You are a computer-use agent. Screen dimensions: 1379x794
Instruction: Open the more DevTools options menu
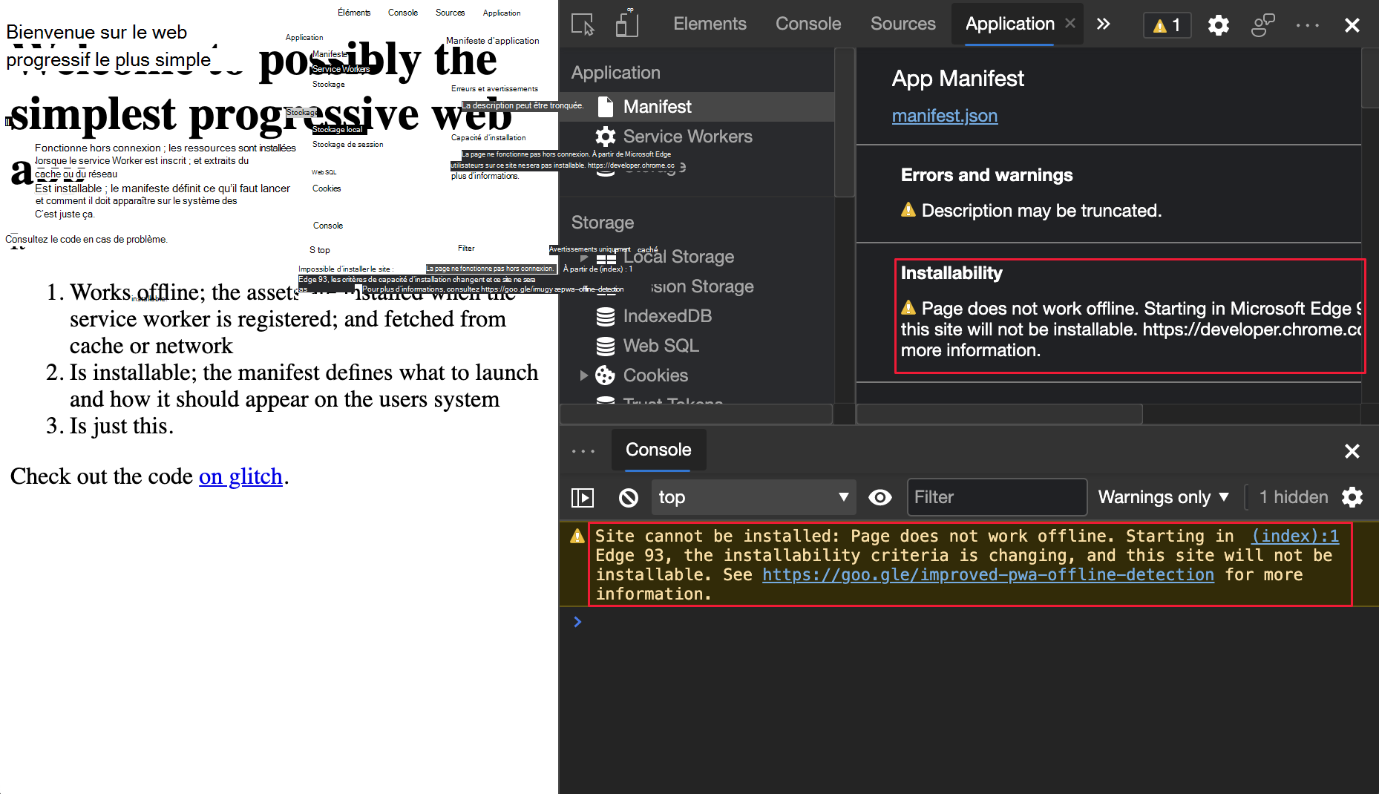click(x=1307, y=24)
